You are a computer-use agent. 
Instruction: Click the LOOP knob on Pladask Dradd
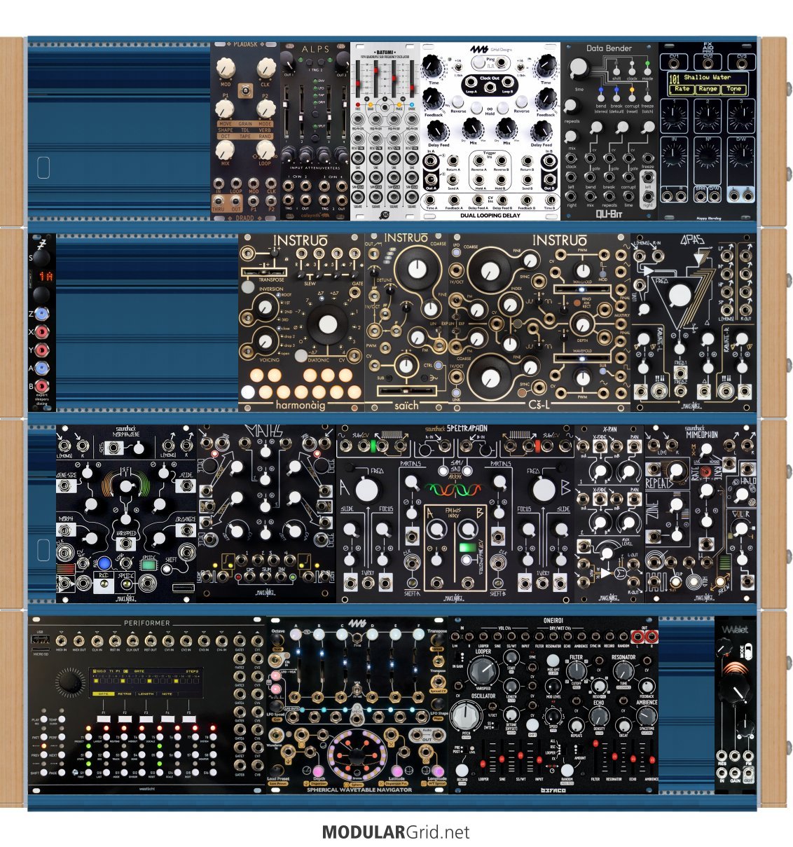point(266,149)
